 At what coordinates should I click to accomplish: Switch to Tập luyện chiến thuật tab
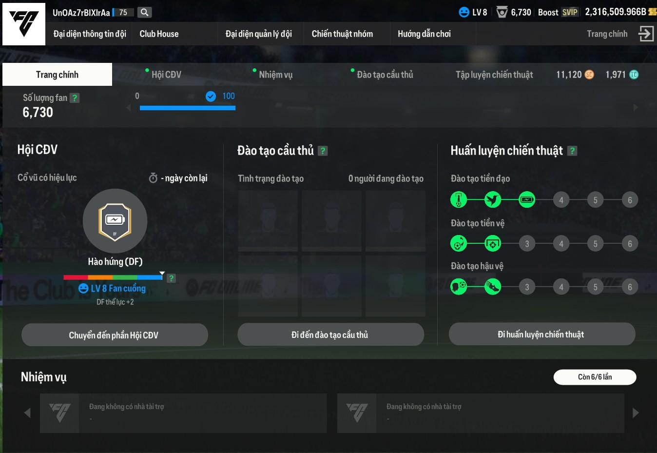tap(494, 75)
